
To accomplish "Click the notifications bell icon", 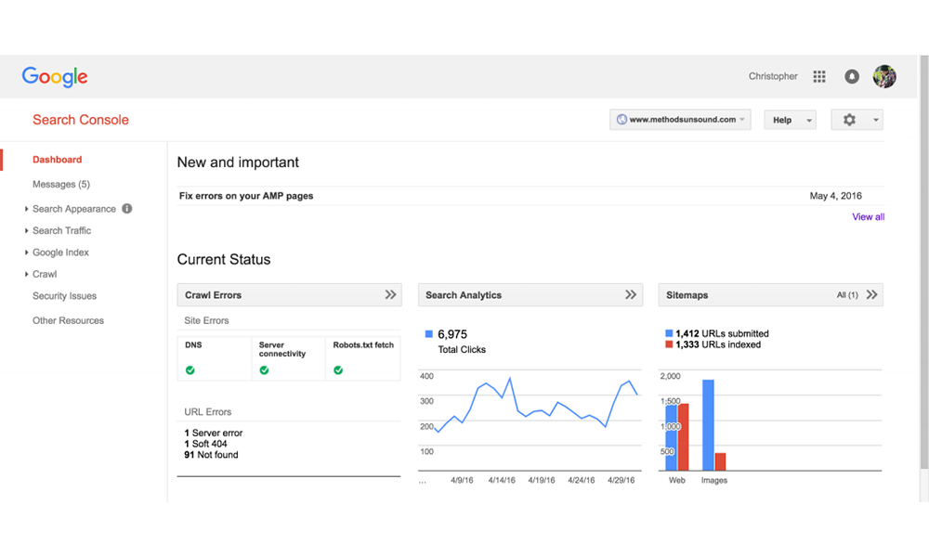I will tap(852, 77).
